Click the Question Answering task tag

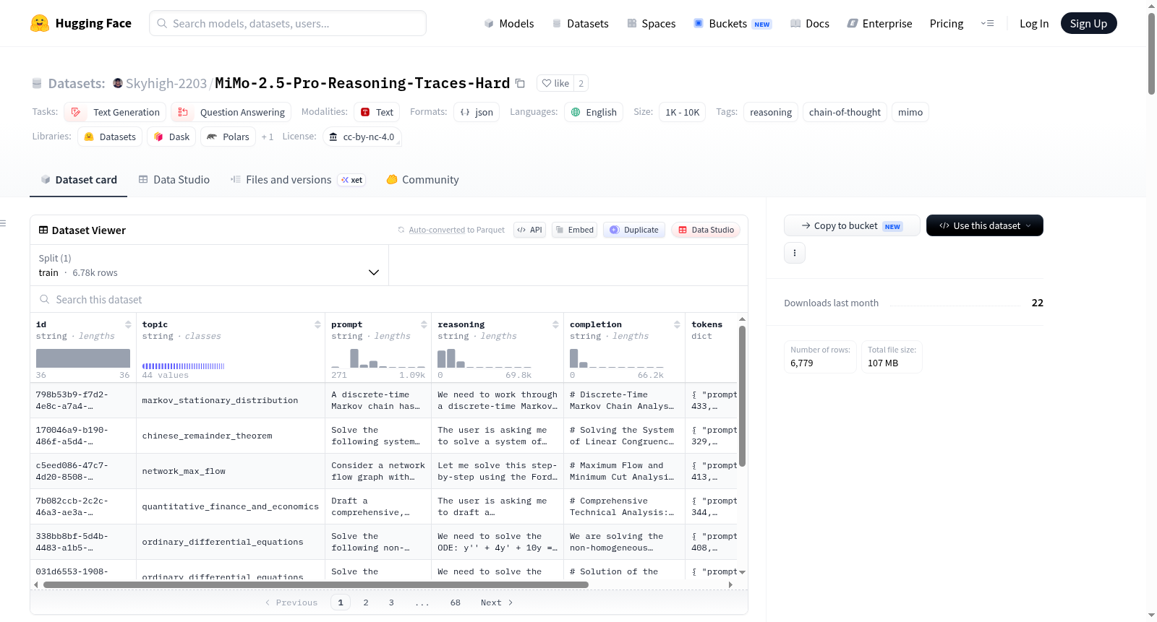click(x=231, y=112)
